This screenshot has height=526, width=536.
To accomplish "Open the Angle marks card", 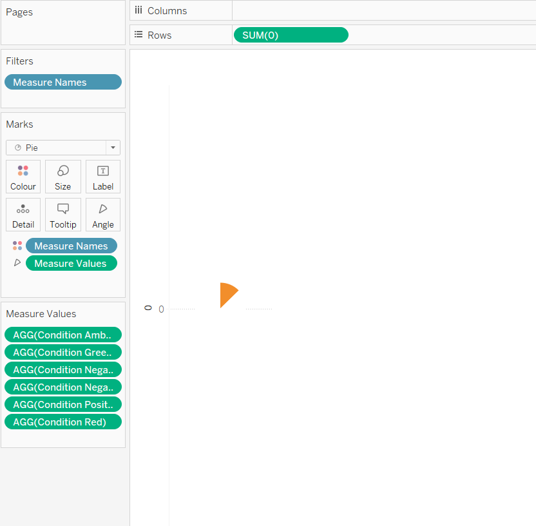I will [x=103, y=215].
